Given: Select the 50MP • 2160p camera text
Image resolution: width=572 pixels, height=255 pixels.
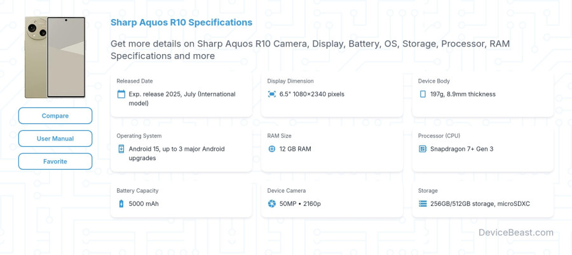Looking at the screenshot, I should coord(300,203).
